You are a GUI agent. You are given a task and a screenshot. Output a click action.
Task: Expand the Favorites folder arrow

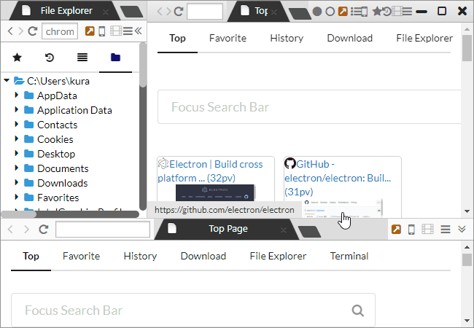(17, 197)
